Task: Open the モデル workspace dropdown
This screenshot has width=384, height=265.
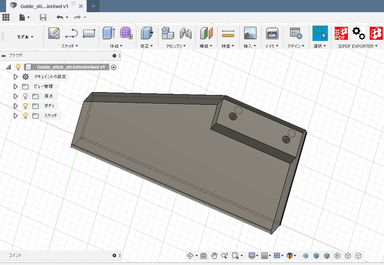Action: (x=25, y=37)
